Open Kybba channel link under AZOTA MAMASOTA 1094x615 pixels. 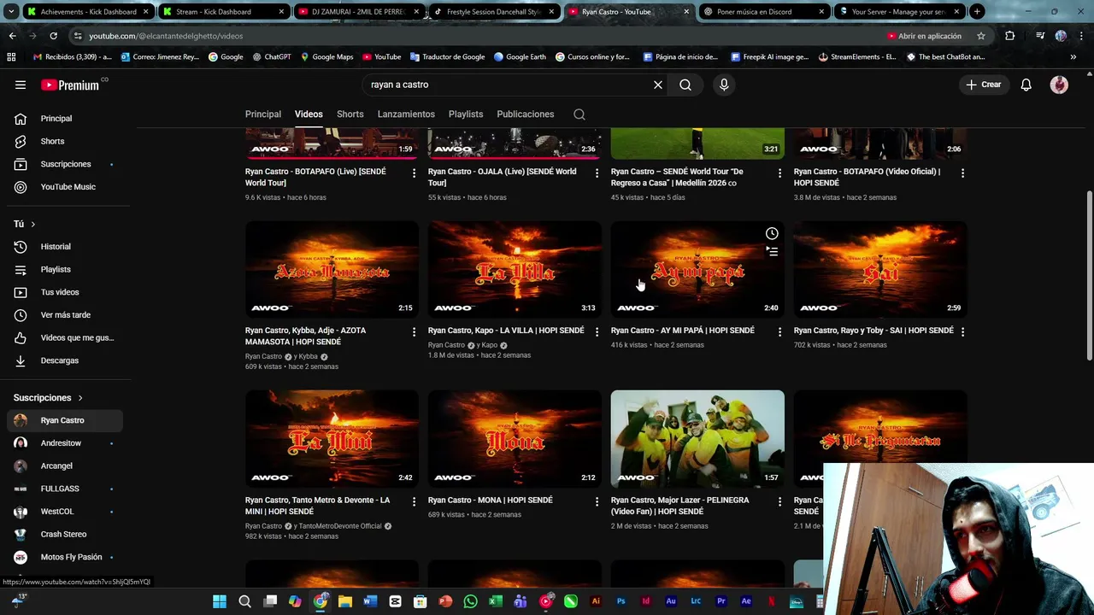[309, 356]
